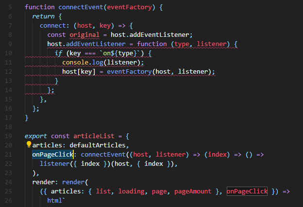Click the boxed onPageClick on line 25

[x=247, y=191]
